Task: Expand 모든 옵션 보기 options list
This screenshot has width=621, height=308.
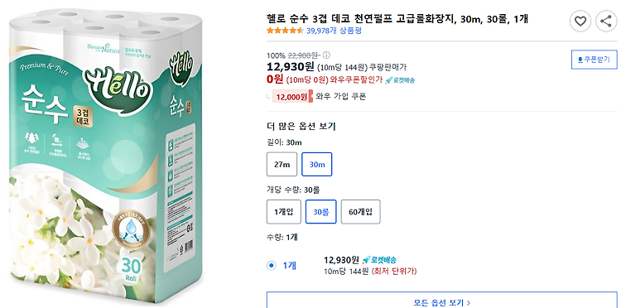Action: click(442, 301)
